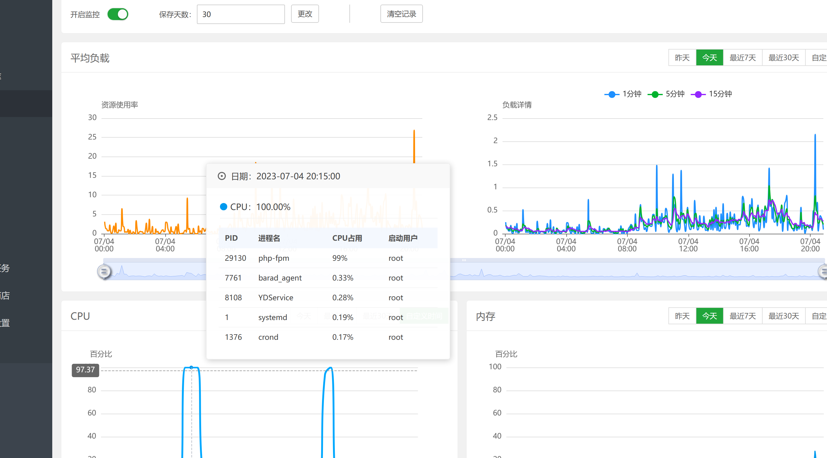Toggle the 5分钟 legend series
Image resolution: width=827 pixels, height=458 pixels.
click(666, 94)
